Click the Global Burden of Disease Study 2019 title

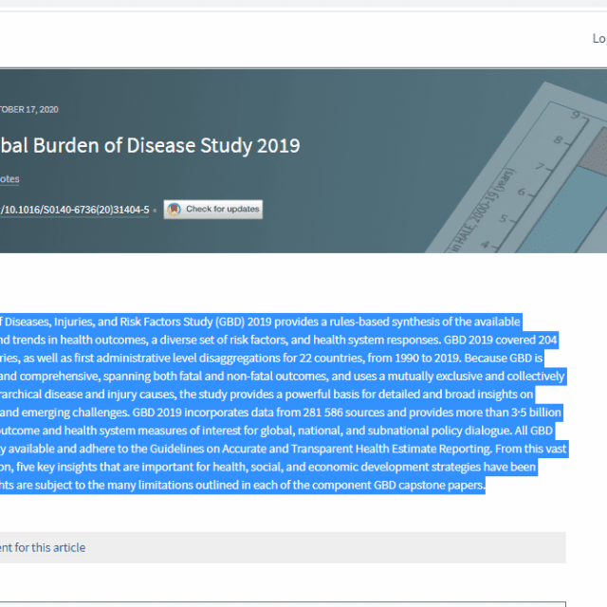pyautogui.click(x=150, y=145)
